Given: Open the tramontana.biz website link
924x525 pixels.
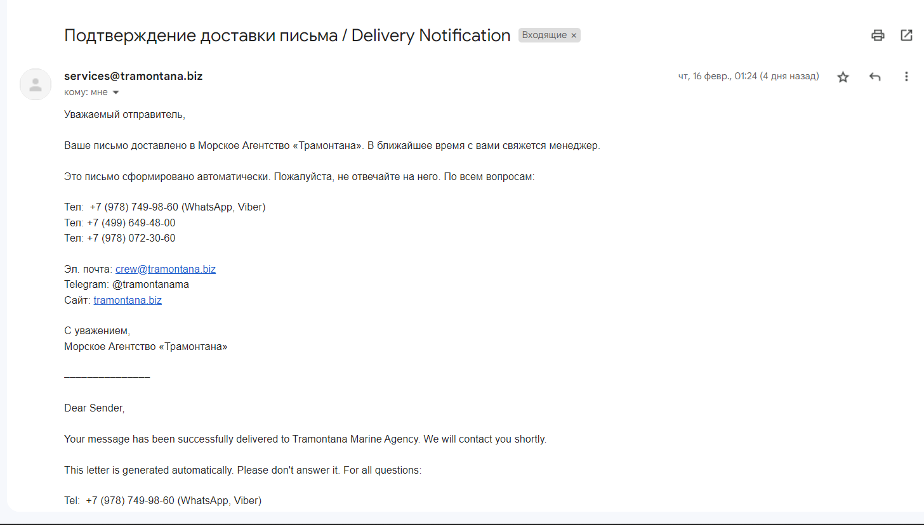Looking at the screenshot, I should [128, 300].
